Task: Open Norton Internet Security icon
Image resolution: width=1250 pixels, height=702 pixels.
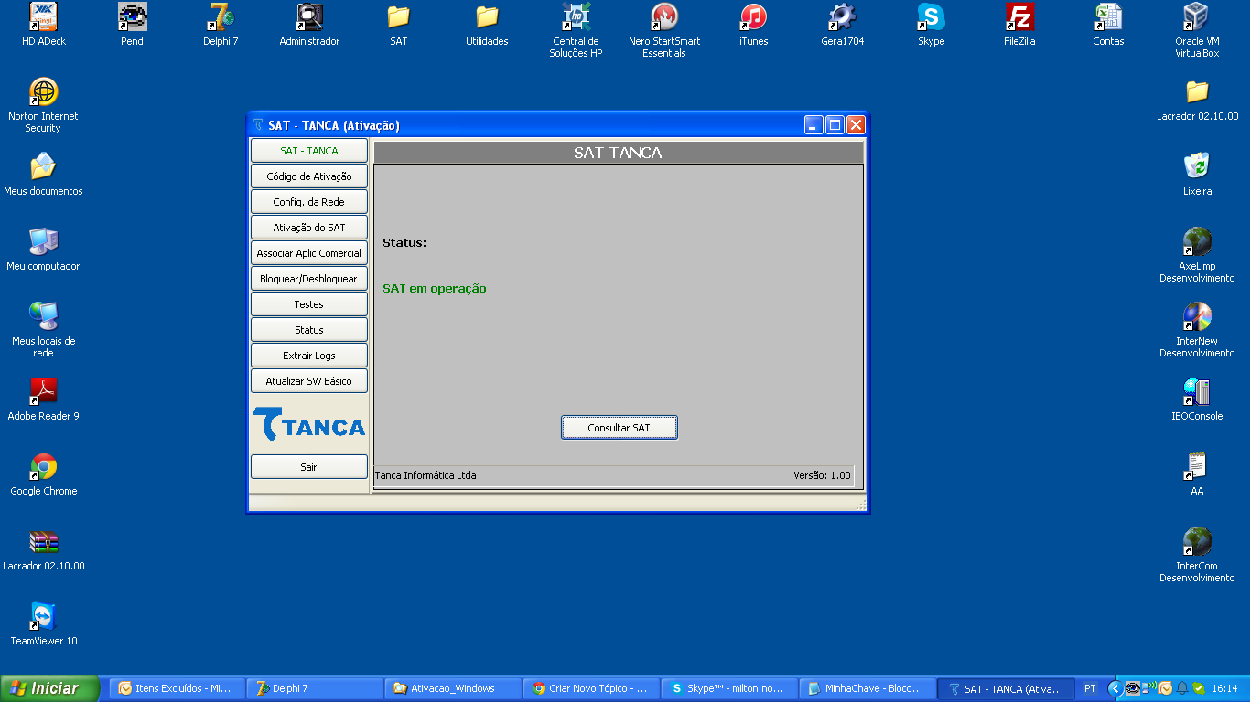Action: pyautogui.click(x=44, y=105)
